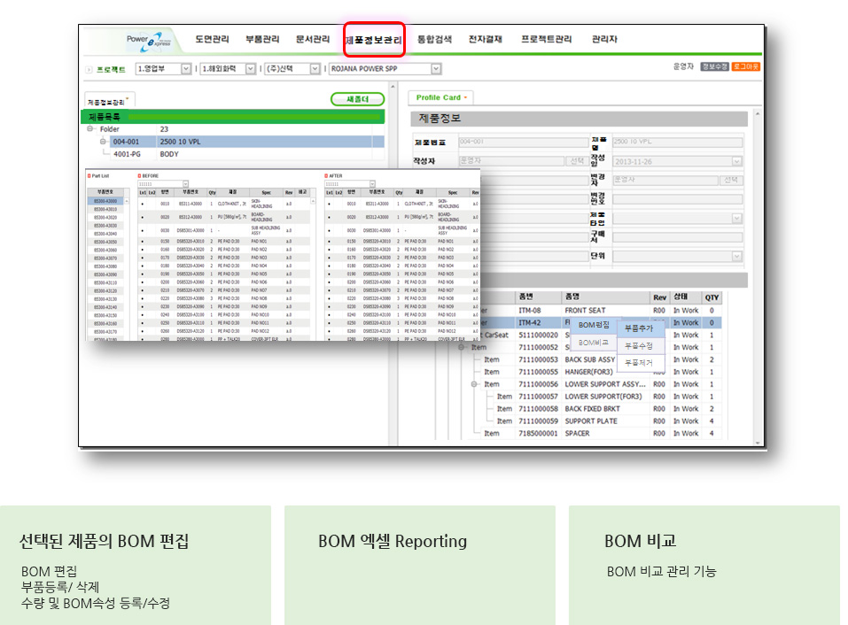Open the 1.해외화력 dropdown
This screenshot has height=625, width=848.
[251, 69]
